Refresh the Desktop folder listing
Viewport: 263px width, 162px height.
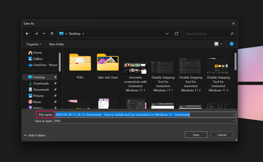176,33
